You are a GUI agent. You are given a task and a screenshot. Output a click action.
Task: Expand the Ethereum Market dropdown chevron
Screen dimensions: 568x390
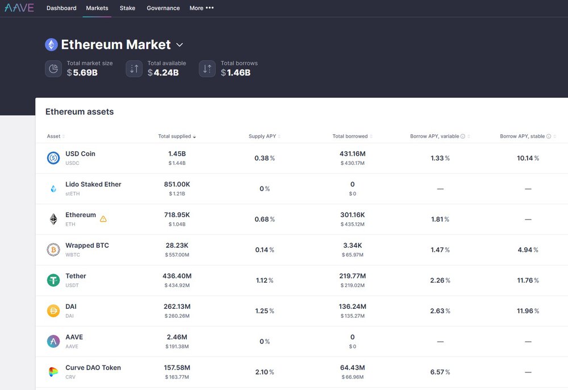[x=179, y=45]
